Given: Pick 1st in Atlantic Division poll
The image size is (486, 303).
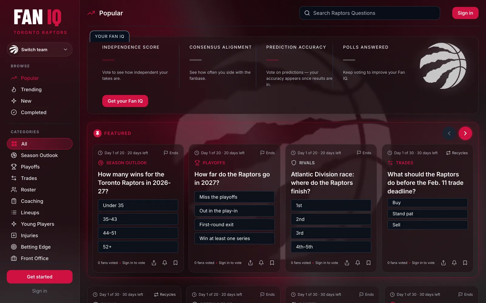Looking at the screenshot, I should coord(331,205).
